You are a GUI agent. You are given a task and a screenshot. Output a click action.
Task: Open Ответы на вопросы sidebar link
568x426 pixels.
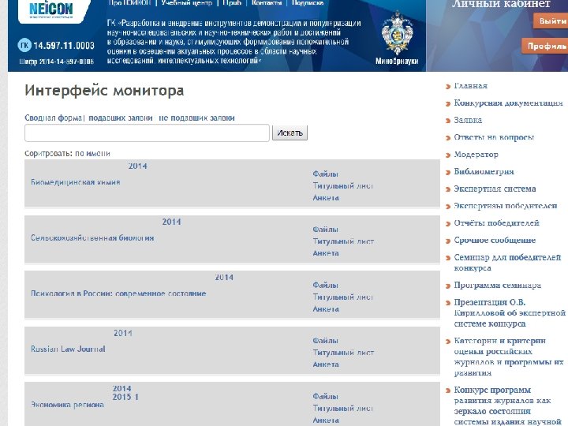pyautogui.click(x=494, y=137)
